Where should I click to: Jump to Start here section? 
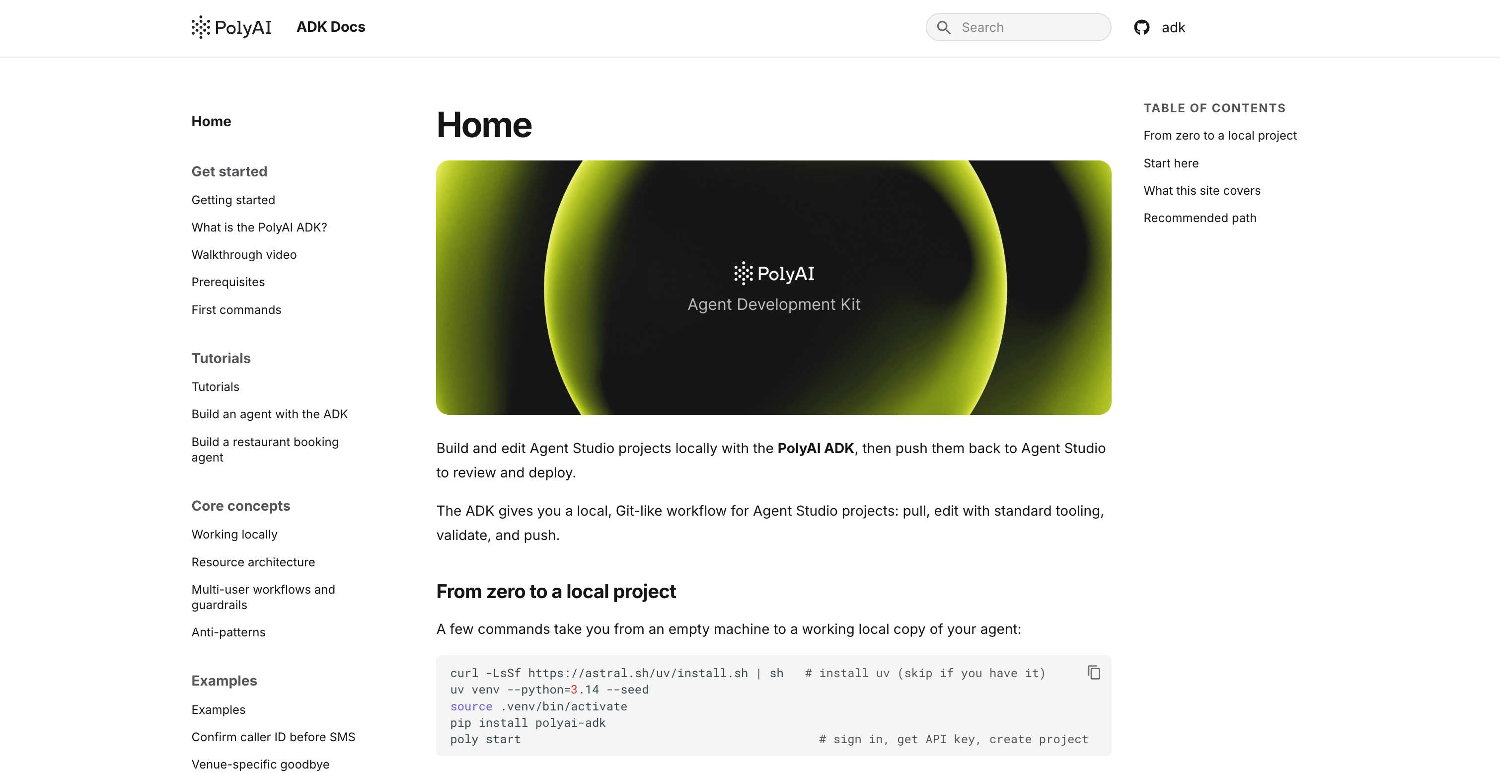(x=1171, y=163)
